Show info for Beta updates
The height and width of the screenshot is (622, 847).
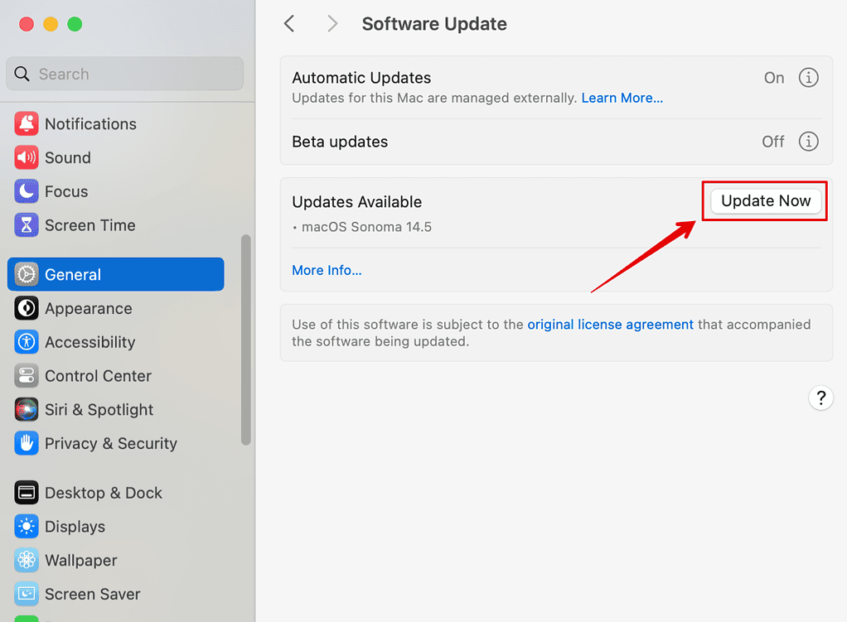pyautogui.click(x=808, y=142)
